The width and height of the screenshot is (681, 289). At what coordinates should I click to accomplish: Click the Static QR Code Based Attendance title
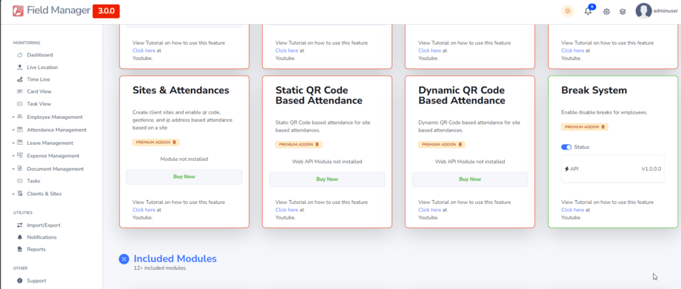[319, 96]
